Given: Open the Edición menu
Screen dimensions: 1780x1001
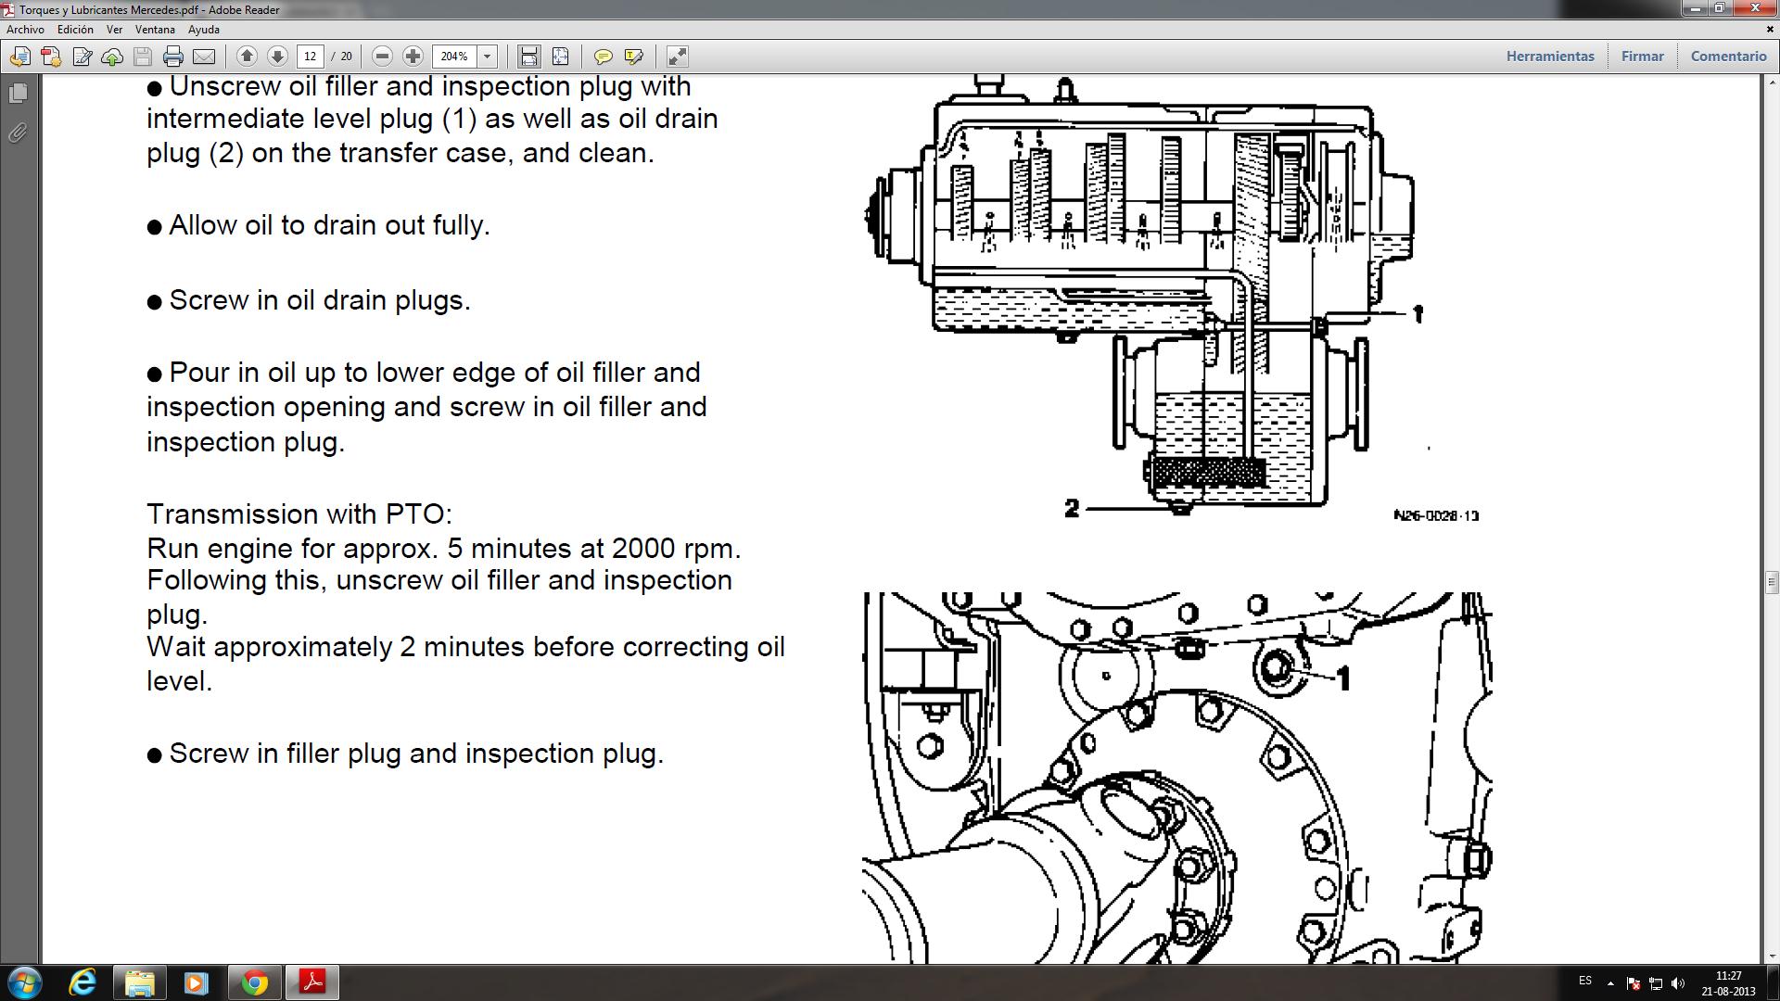Looking at the screenshot, I should pyautogui.click(x=75, y=30).
